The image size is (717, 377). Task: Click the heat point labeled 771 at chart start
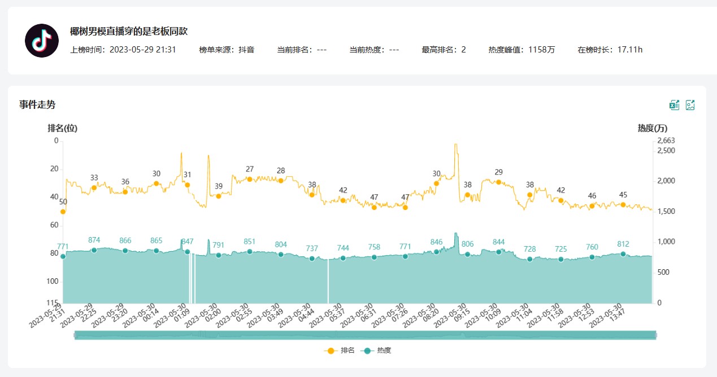[x=63, y=256]
